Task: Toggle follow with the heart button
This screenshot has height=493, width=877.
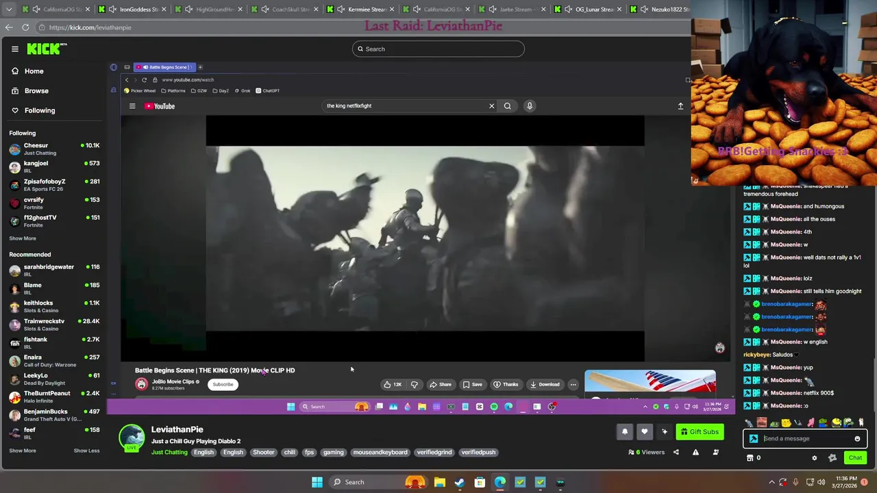Action: (644, 432)
